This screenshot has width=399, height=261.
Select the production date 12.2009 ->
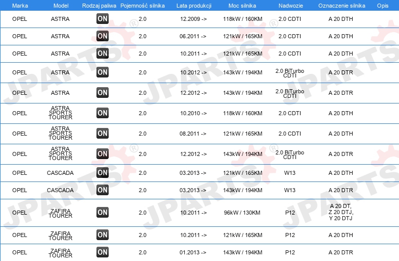pyautogui.click(x=193, y=19)
